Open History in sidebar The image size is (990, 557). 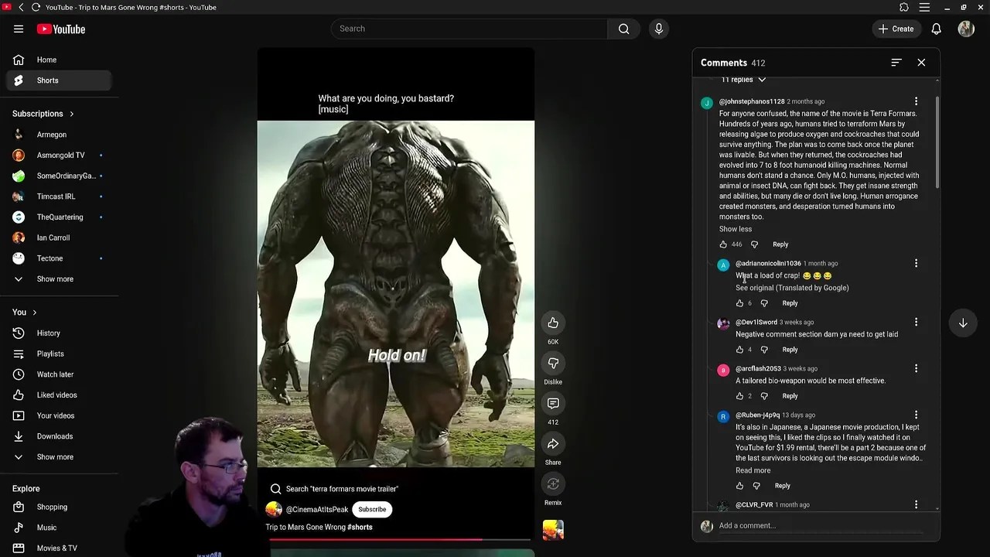60,333
